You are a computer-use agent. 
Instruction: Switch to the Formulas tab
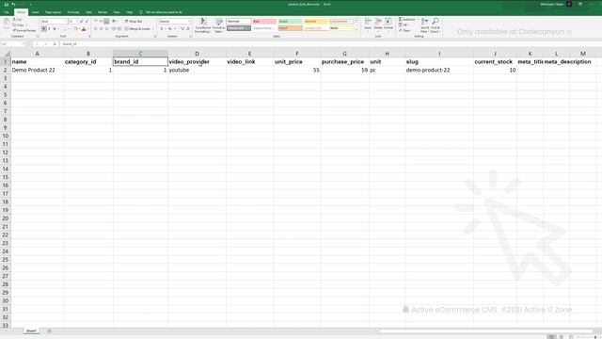point(73,12)
